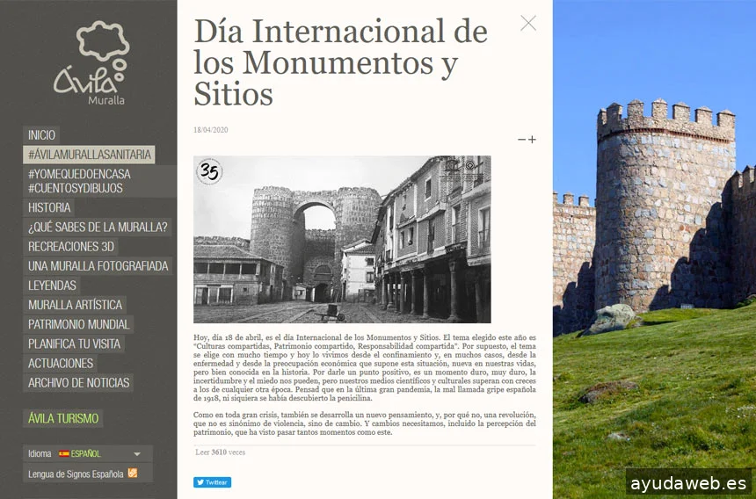Go to the HISTORIA section

pyautogui.click(x=49, y=208)
